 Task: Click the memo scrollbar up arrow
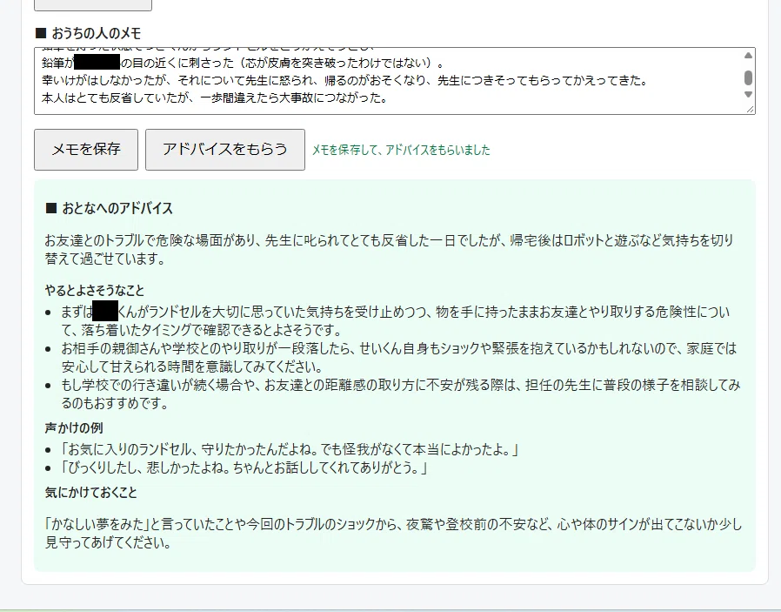coord(748,56)
